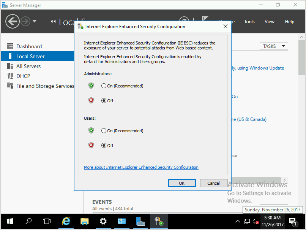306x230 pixels.
Task: Click the EVENTS section heading
Action: point(102,202)
